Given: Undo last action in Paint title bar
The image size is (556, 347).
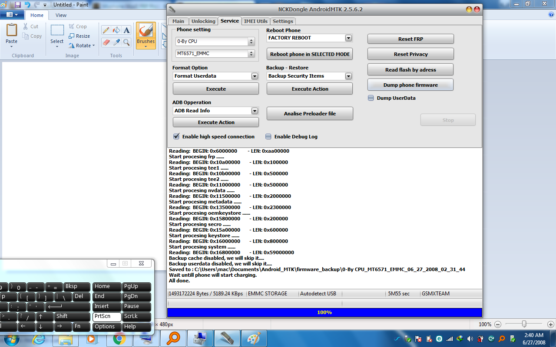Looking at the screenshot, I should pos(28,5).
